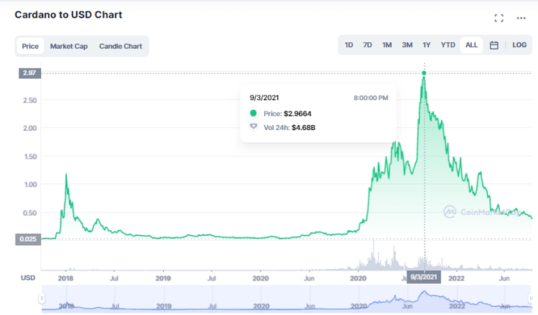
Task: Open the calendar date range picker
Action: [x=494, y=45]
